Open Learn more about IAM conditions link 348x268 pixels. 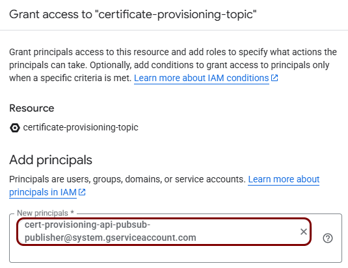tap(202, 78)
